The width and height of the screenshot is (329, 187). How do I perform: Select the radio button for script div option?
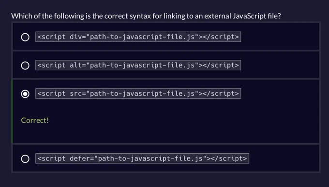coord(25,37)
